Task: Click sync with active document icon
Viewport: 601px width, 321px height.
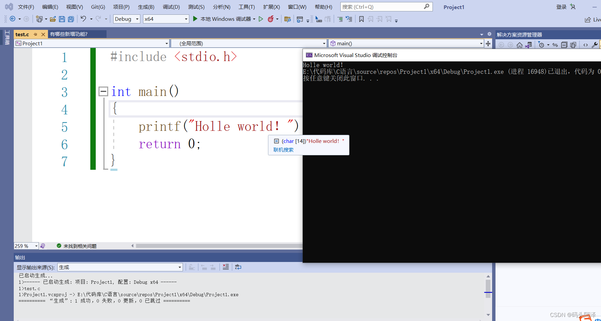Action: coord(555,45)
